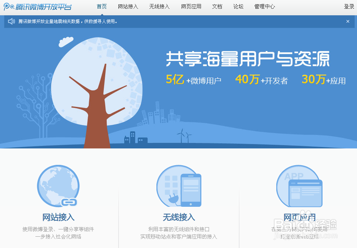Click the speaker announcement icon
This screenshot has width=357, height=248.
click(11, 22)
